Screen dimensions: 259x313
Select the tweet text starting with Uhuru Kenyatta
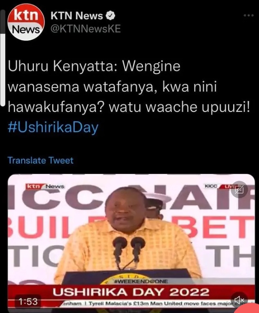[x=129, y=87]
